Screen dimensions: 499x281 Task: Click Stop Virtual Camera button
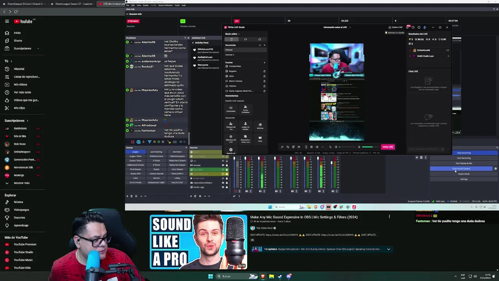click(461, 169)
